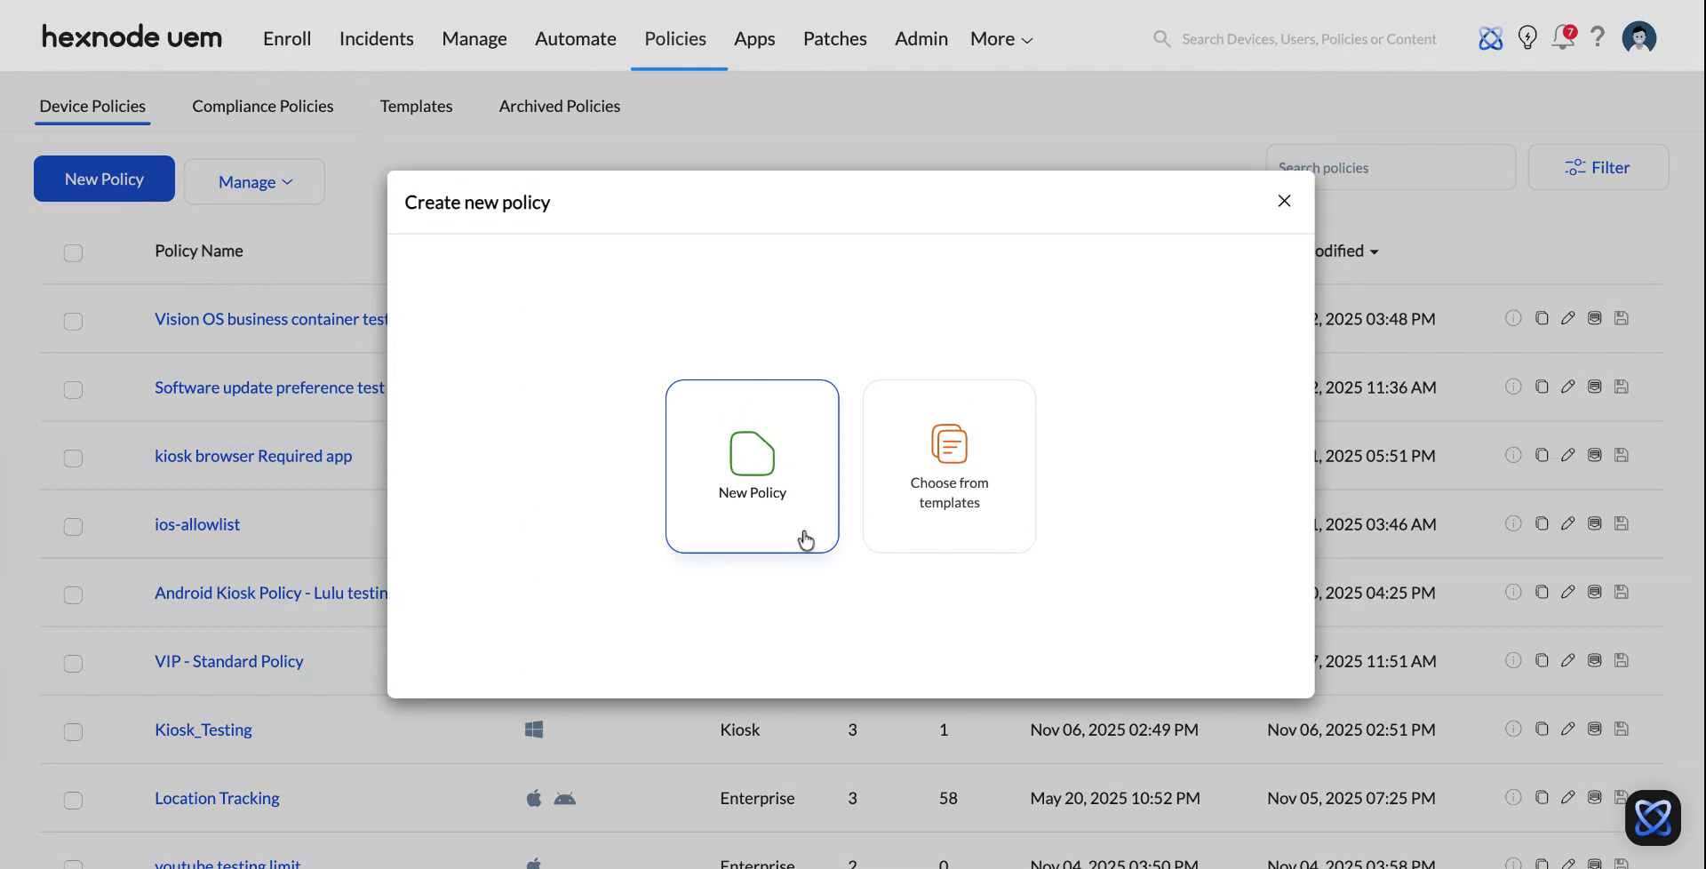
Task: Click save icon for Software update preference test
Action: click(x=1622, y=387)
